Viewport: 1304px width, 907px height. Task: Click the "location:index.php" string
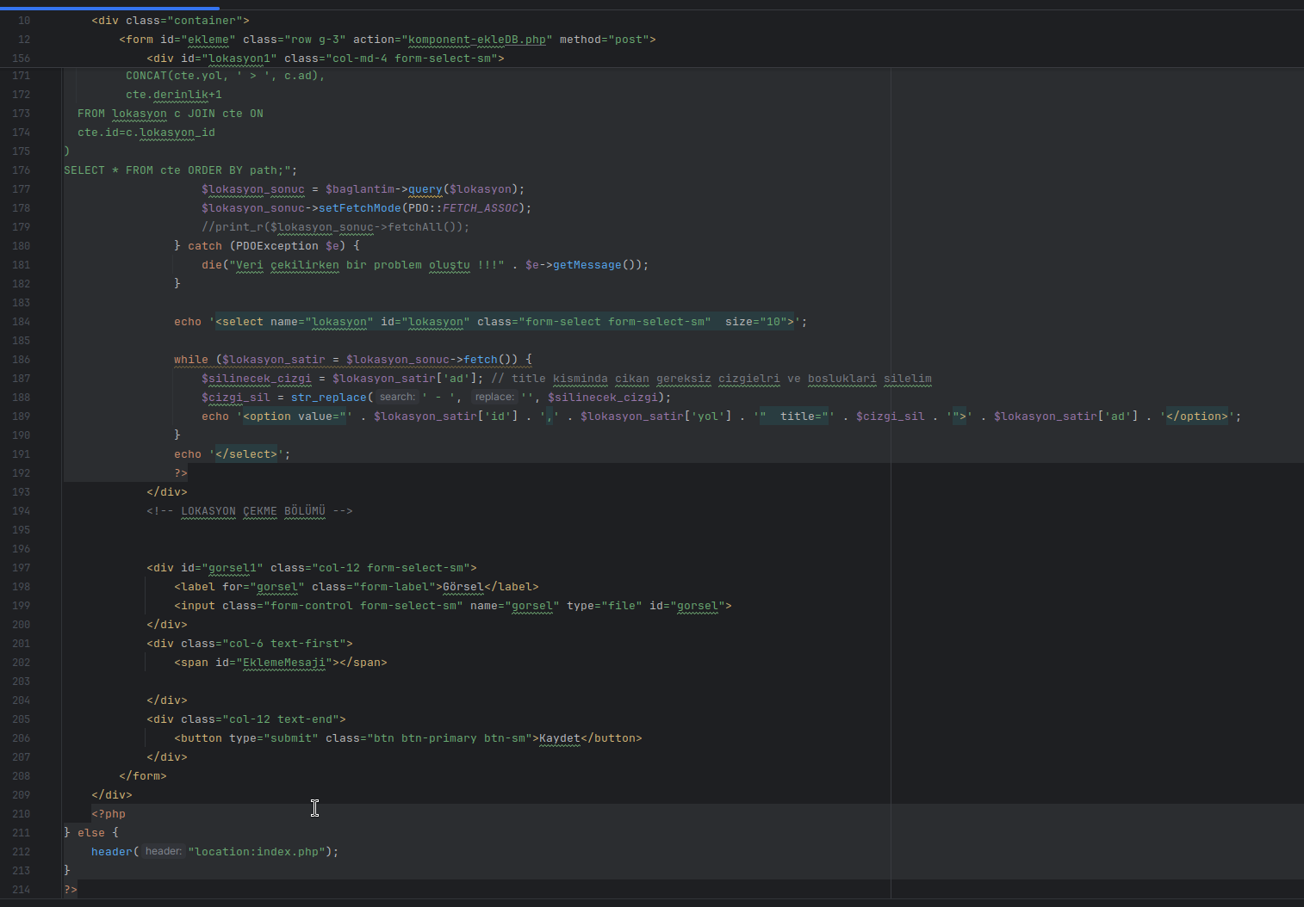(257, 852)
